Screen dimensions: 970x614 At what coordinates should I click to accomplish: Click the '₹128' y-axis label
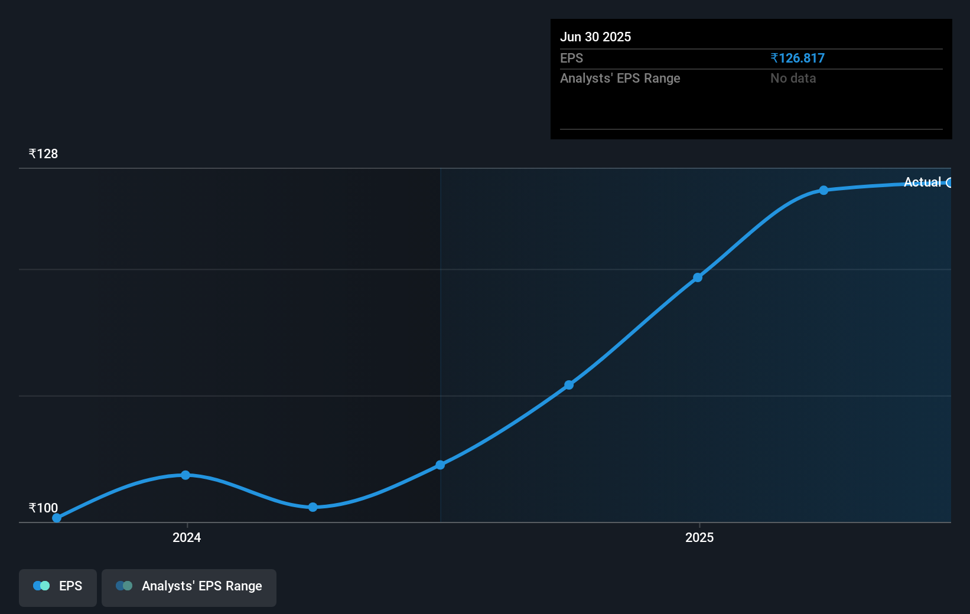coord(43,153)
